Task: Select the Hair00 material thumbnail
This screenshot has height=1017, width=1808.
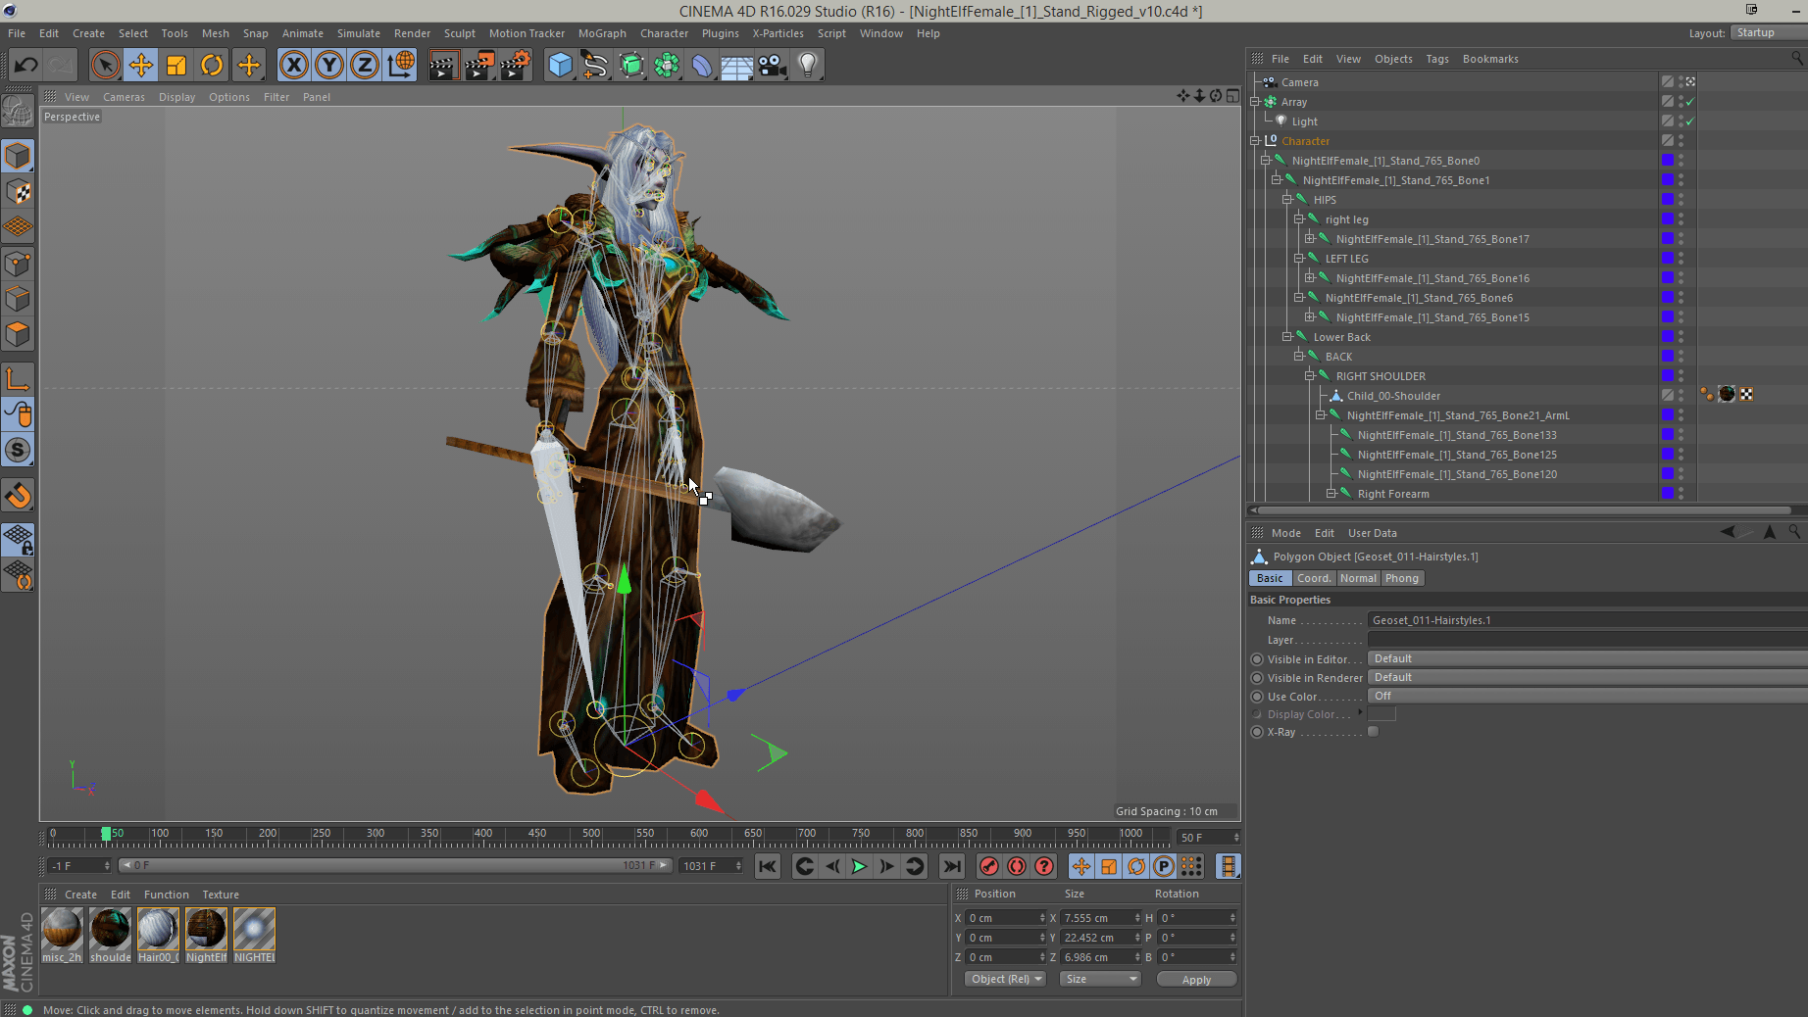Action: tap(158, 935)
